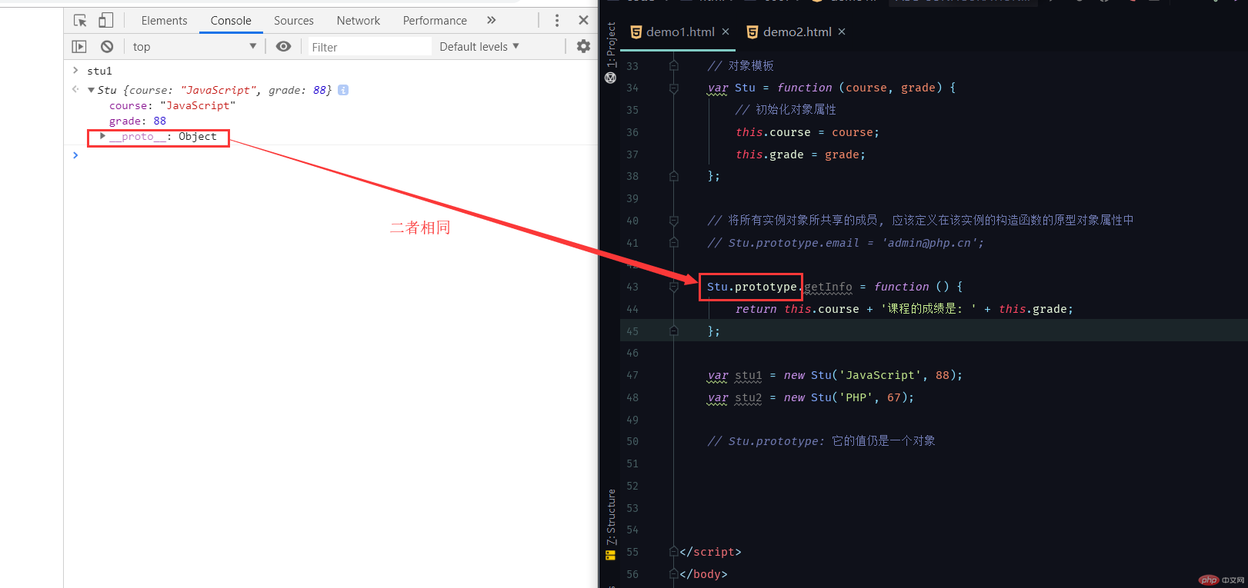1248x588 pixels.
Task: Click the stu2 variable on line 48
Action: pyautogui.click(x=748, y=397)
